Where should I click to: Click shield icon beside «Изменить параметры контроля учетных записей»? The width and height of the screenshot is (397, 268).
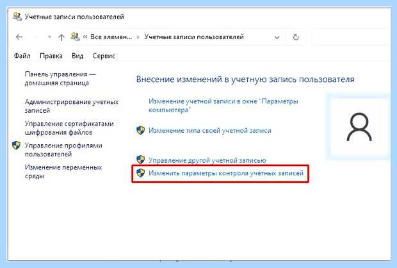coord(140,173)
